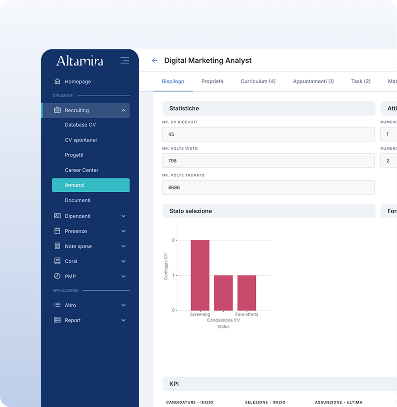
Task: Open the Appuntamenti (1) tab
Action: click(x=313, y=81)
